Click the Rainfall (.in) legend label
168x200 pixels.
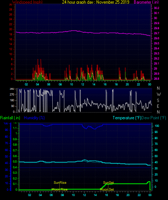[x=10, y=118]
